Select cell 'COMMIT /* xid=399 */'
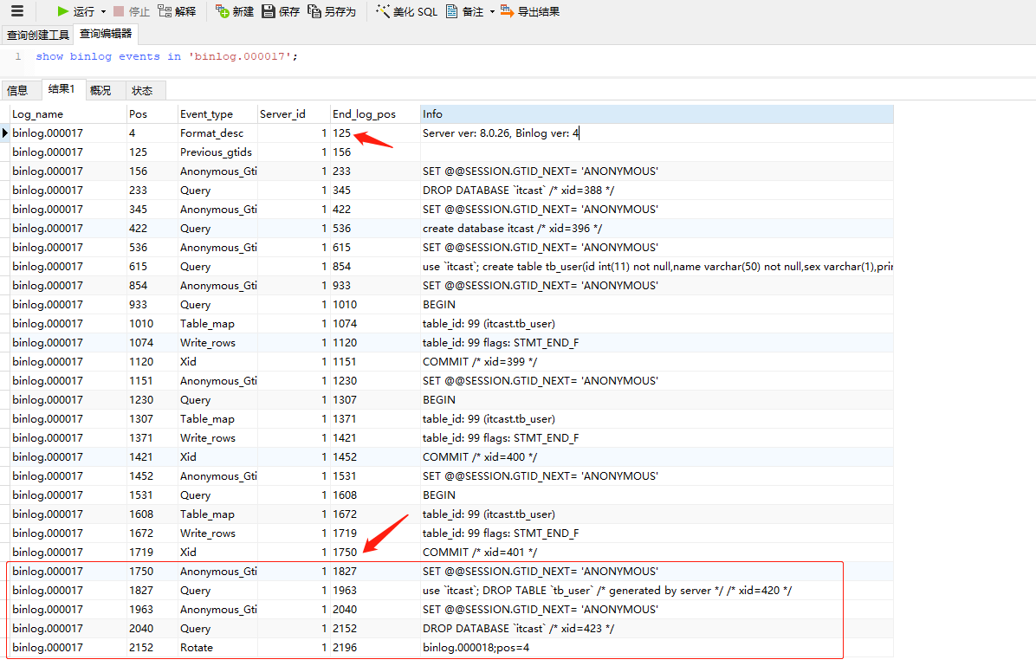 tap(657, 362)
